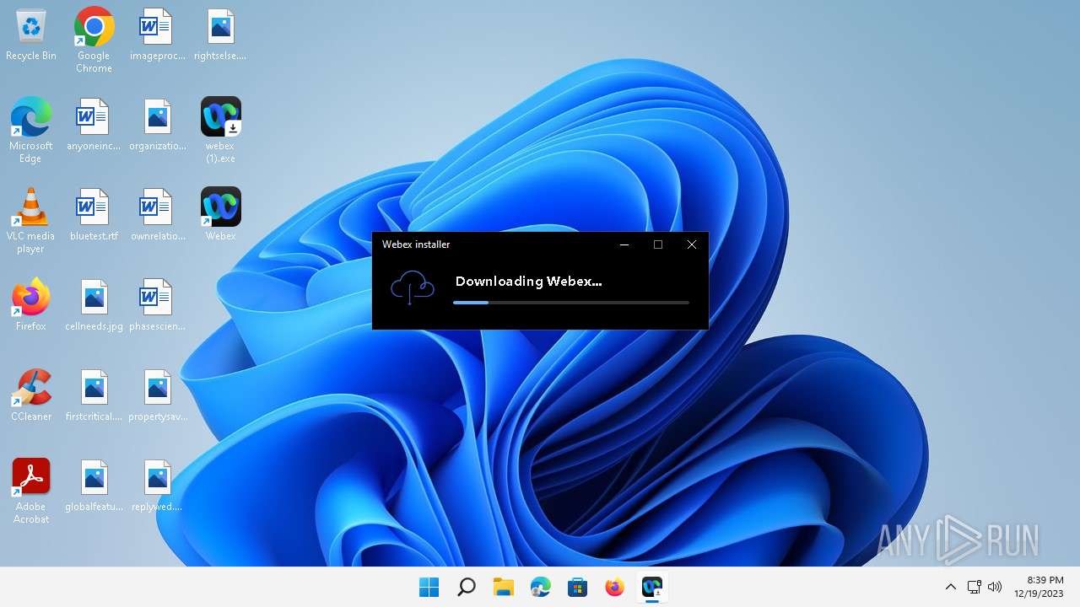The width and height of the screenshot is (1080, 607).
Task: Select the anyoneinc Word document
Action: 94,126
